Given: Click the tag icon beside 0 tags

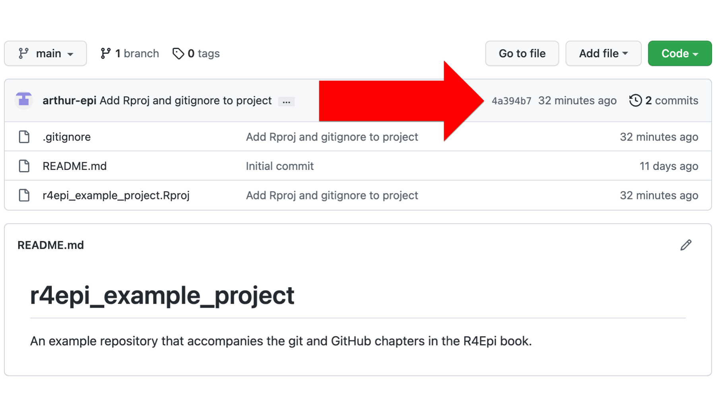Looking at the screenshot, I should tap(178, 53).
